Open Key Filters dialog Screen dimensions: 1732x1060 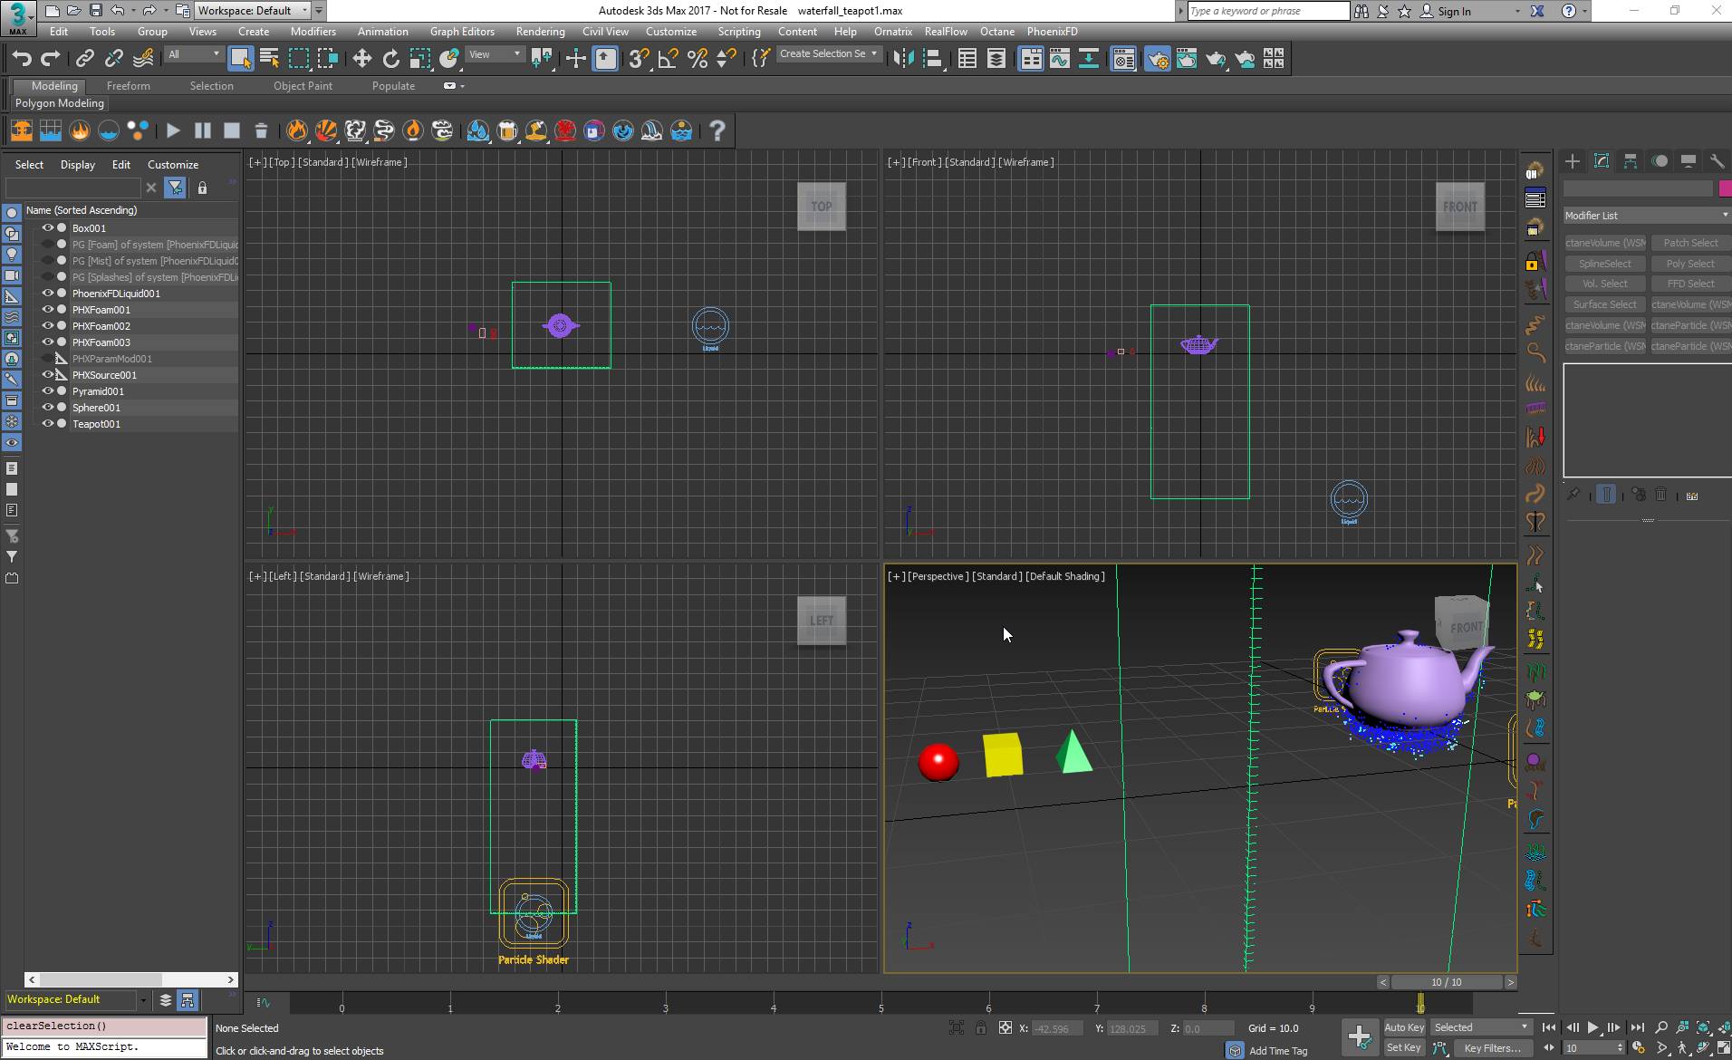(1492, 1048)
